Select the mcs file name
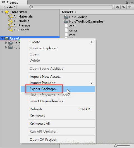The image size is (134, 148). [72, 35]
